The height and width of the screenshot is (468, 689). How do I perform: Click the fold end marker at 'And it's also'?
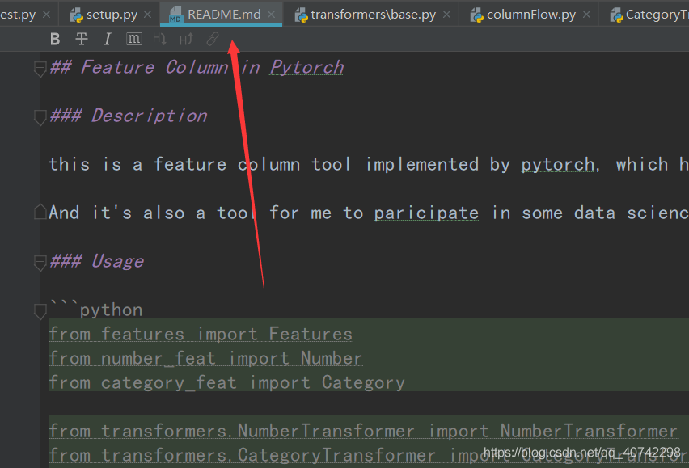pyautogui.click(x=40, y=213)
